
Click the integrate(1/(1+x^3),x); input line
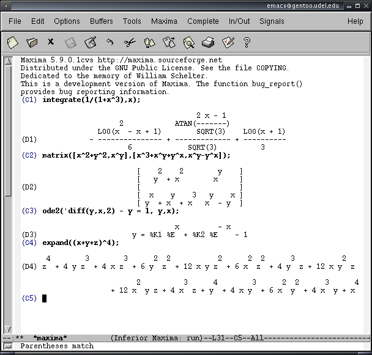point(91,100)
